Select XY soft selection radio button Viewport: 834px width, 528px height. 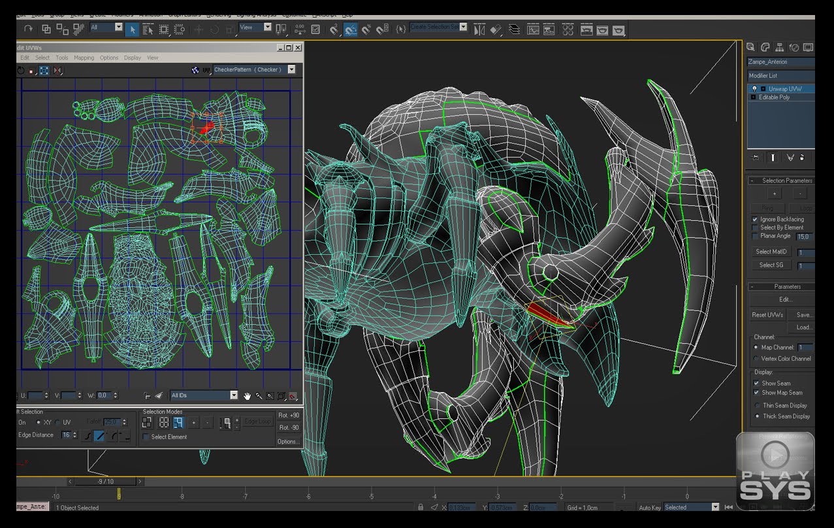38,422
